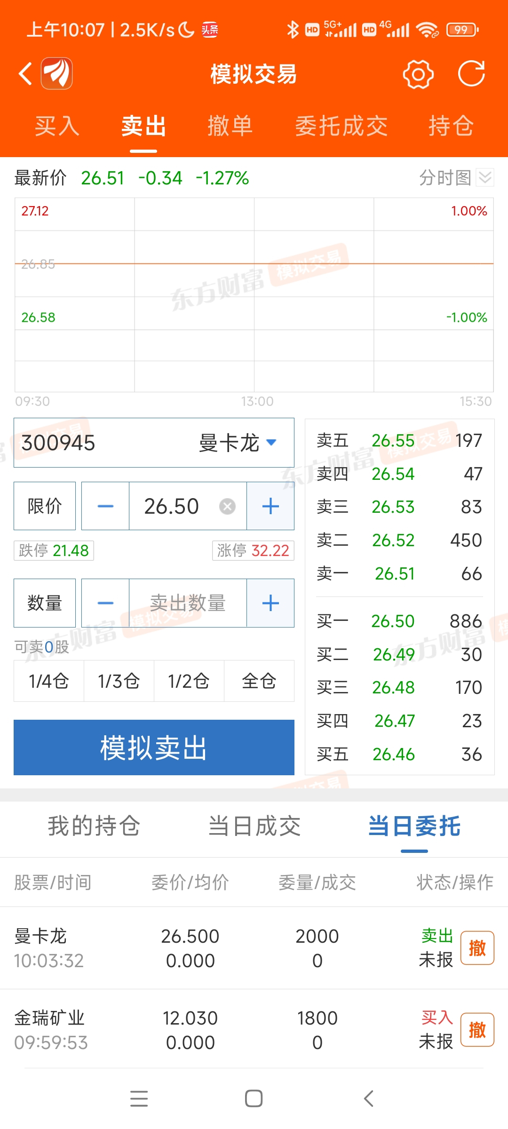
Task: Tap the 模拟卖出 button
Action: (154, 747)
